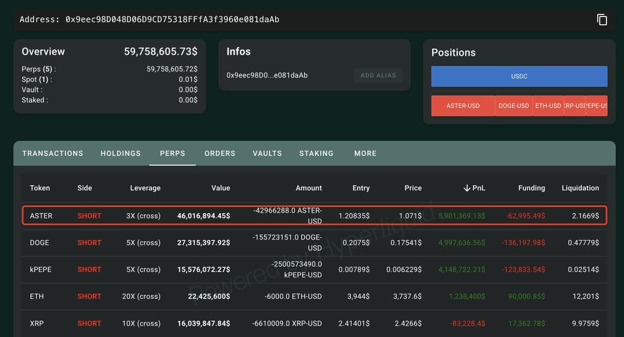Viewport: 624px width, 337px height.
Task: Sort table by Value column header
Action: point(220,188)
